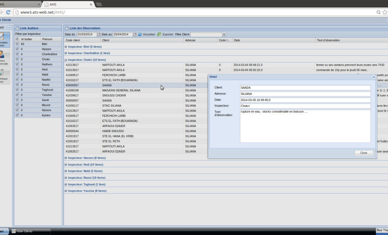The width and height of the screenshot is (388, 235).
Task: Click the Visite Clients taskbar button
Action: point(30,231)
